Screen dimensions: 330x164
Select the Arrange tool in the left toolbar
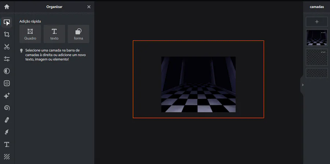[7, 22]
